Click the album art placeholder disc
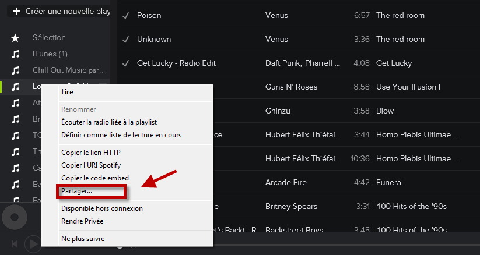 tap(14, 218)
